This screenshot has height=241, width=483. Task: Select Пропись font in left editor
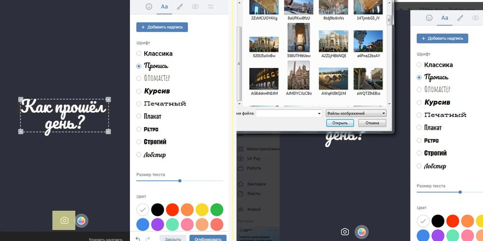pos(153,66)
